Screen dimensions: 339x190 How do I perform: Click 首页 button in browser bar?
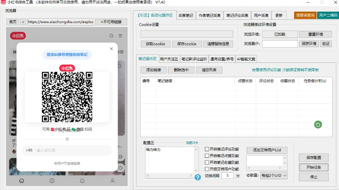click(13, 22)
